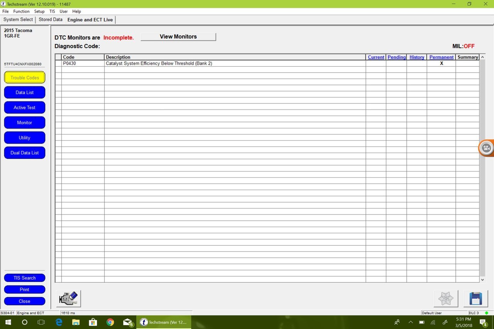Select the Engine and ECT Live tab
The image size is (494, 329).
pos(90,20)
